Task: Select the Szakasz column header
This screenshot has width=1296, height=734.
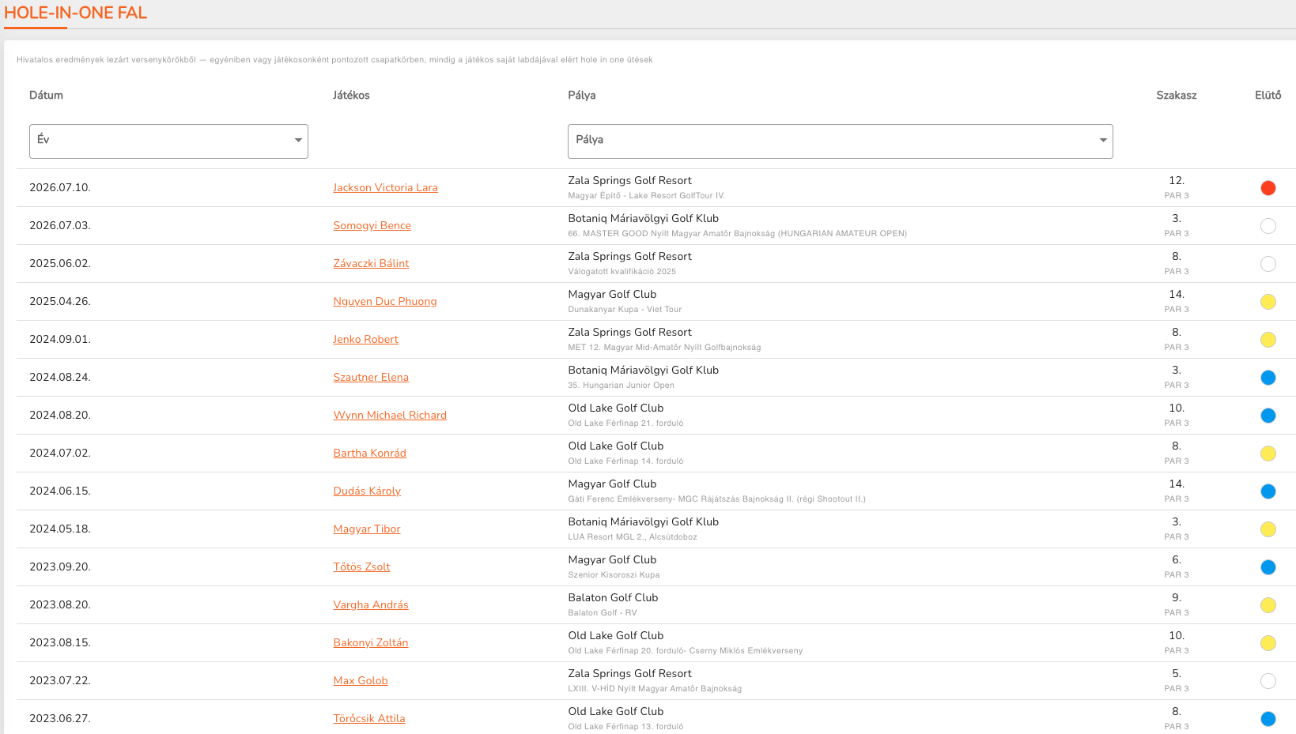Action: 1177,95
